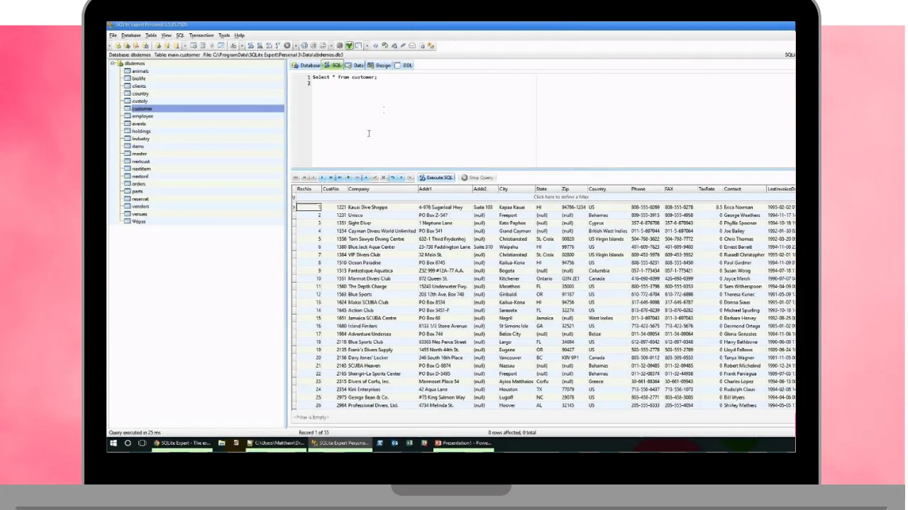Open dropdown arrow beside circled X toolbar icon
The height and width of the screenshot is (510, 908).
point(296,45)
